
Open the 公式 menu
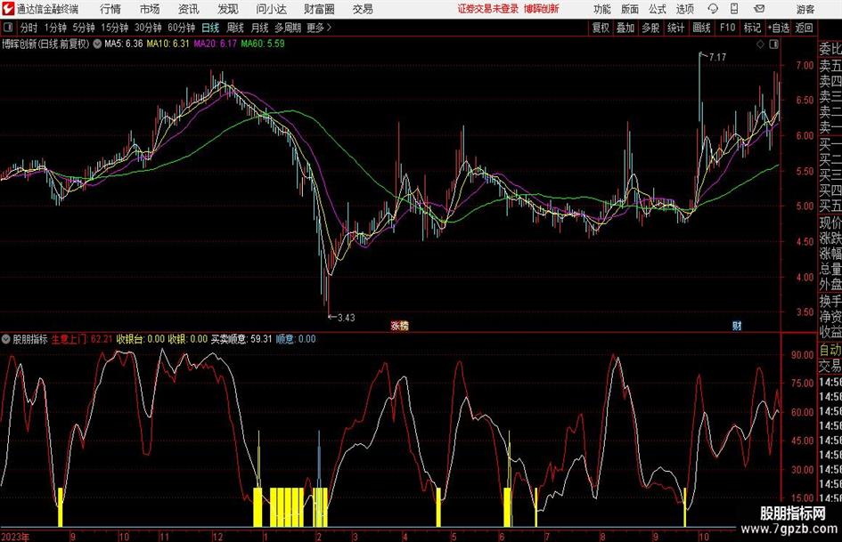pos(657,9)
